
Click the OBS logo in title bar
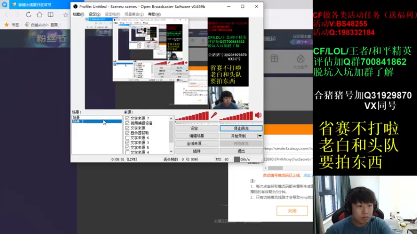pyautogui.click(x=75, y=6)
